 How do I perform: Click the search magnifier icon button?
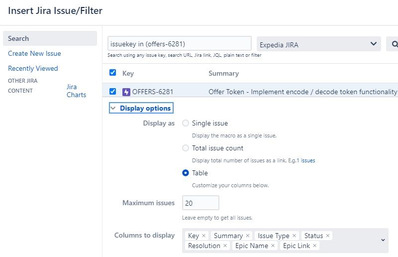point(393,44)
